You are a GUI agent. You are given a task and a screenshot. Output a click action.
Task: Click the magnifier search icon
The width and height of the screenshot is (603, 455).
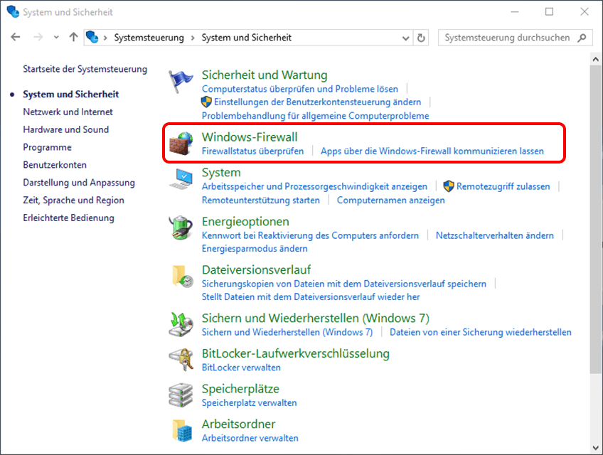[582, 38]
